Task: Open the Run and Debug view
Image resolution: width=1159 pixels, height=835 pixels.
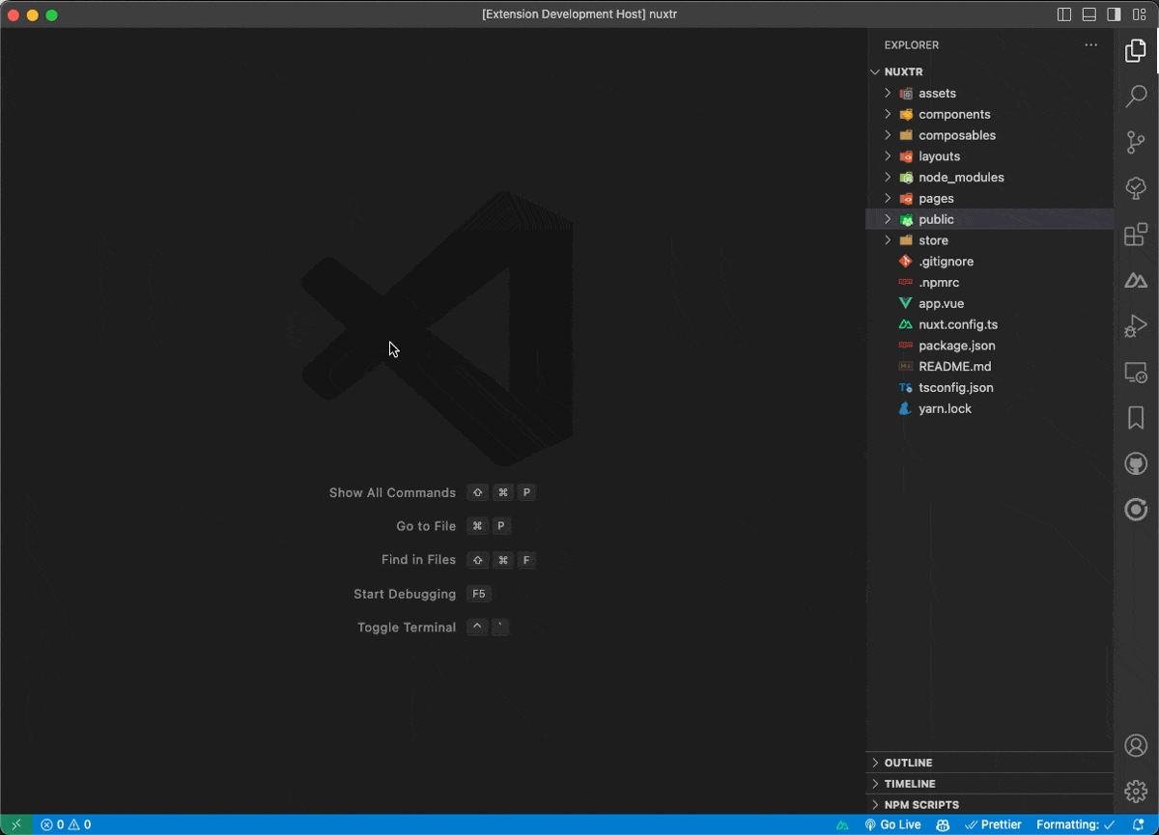Action: tap(1136, 327)
